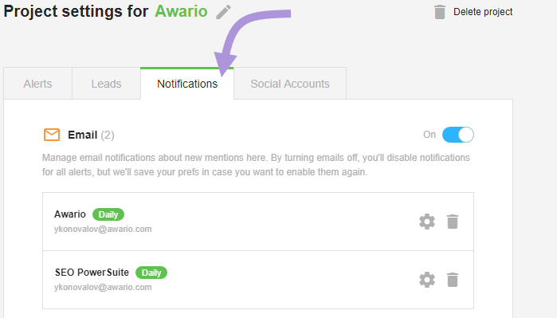Image resolution: width=557 pixels, height=318 pixels.
Task: Open gear settings for SEO PowerSuite notification
Action: pos(427,280)
